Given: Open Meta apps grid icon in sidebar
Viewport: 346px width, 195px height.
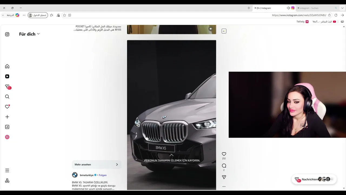Looking at the screenshot, I should tap(7, 181).
